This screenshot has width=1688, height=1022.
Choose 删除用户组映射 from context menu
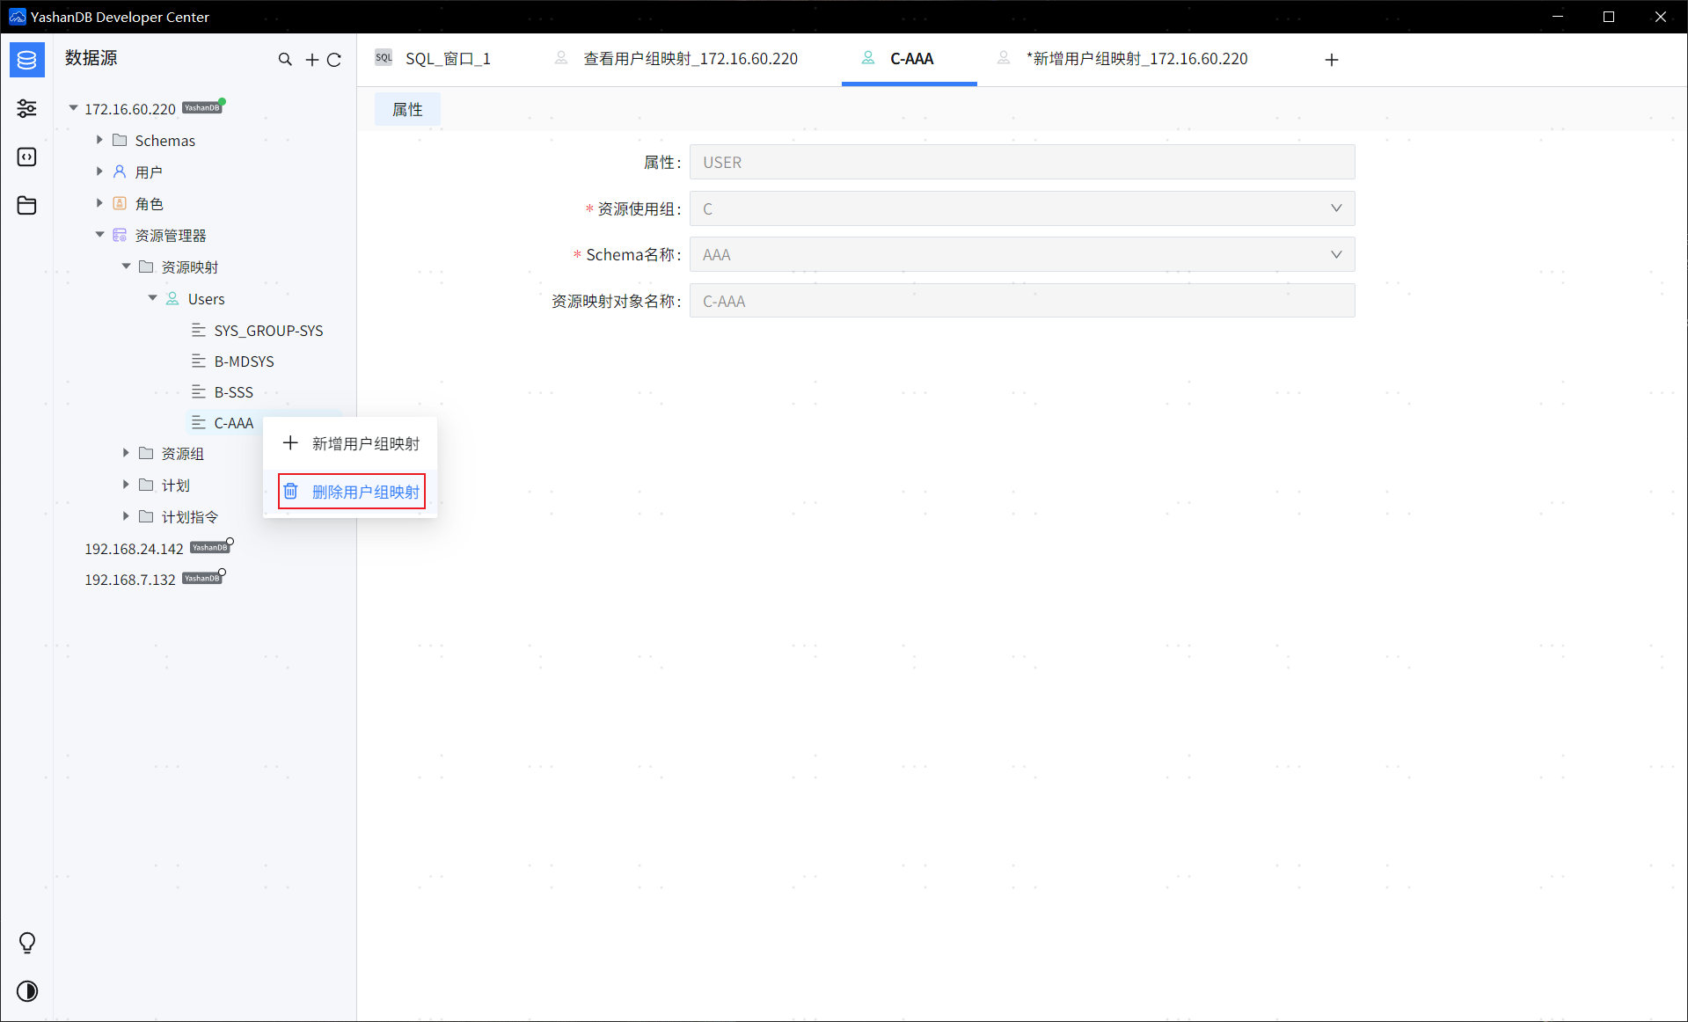352,492
